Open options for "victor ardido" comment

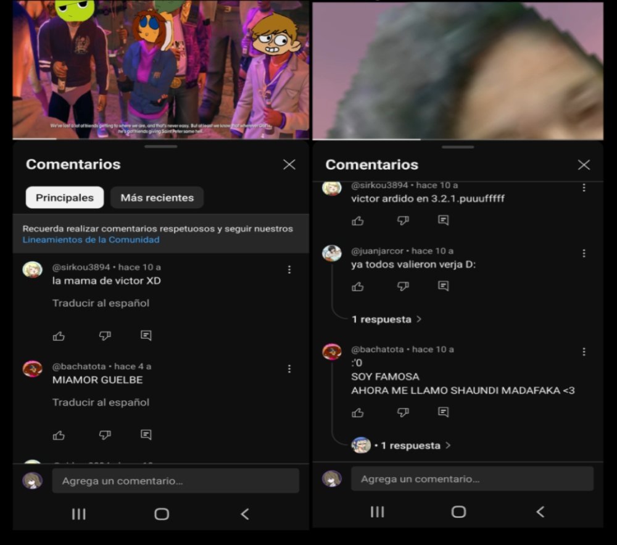coord(584,188)
